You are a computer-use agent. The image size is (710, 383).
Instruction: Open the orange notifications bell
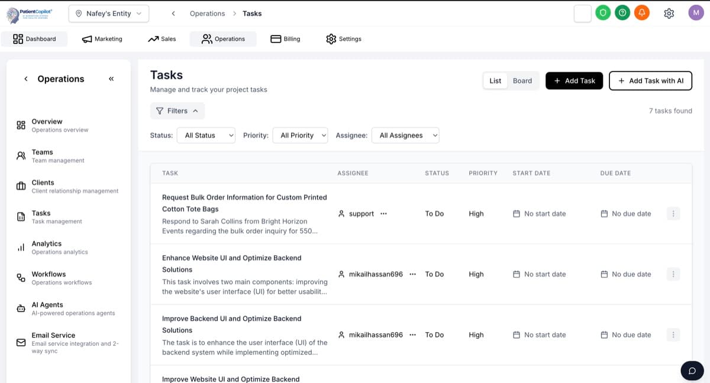point(641,13)
